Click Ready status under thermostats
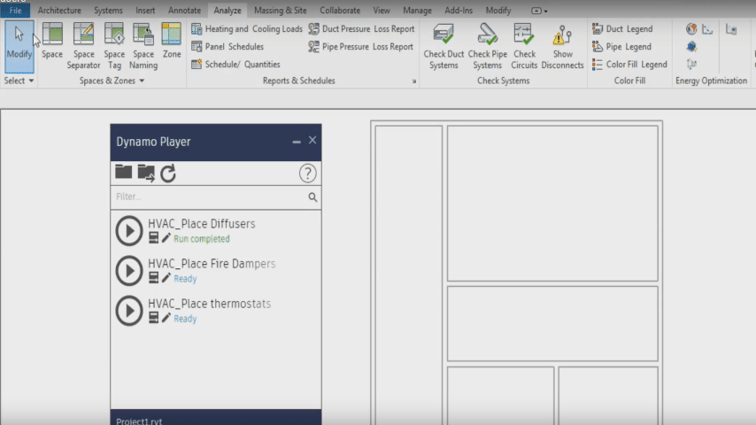 [x=185, y=319]
